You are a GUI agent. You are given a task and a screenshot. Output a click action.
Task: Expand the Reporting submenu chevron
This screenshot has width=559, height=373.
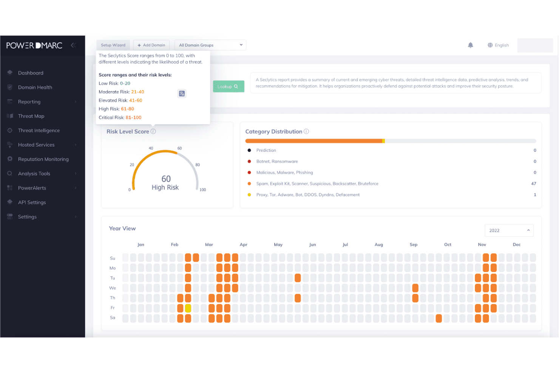point(76,102)
